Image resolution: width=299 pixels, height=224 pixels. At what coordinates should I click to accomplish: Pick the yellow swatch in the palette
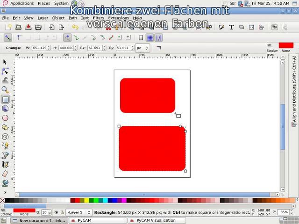pos(86,200)
